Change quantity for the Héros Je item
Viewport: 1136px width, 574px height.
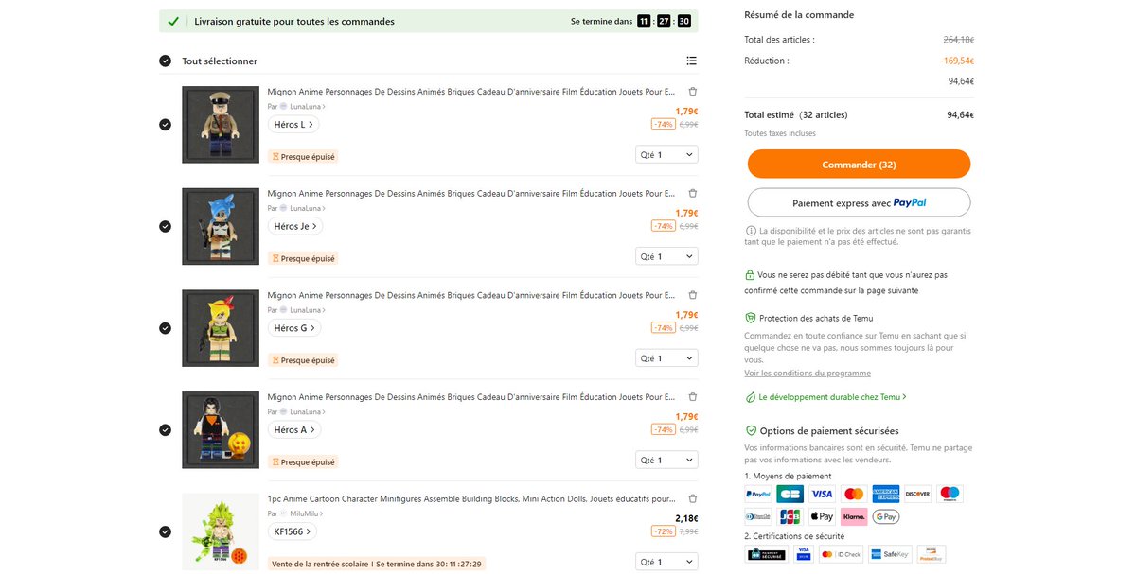pos(666,256)
